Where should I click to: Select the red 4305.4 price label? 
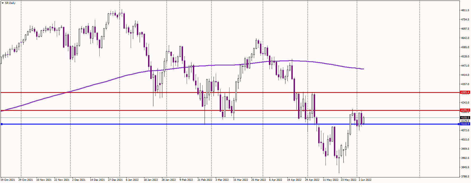click(465, 92)
